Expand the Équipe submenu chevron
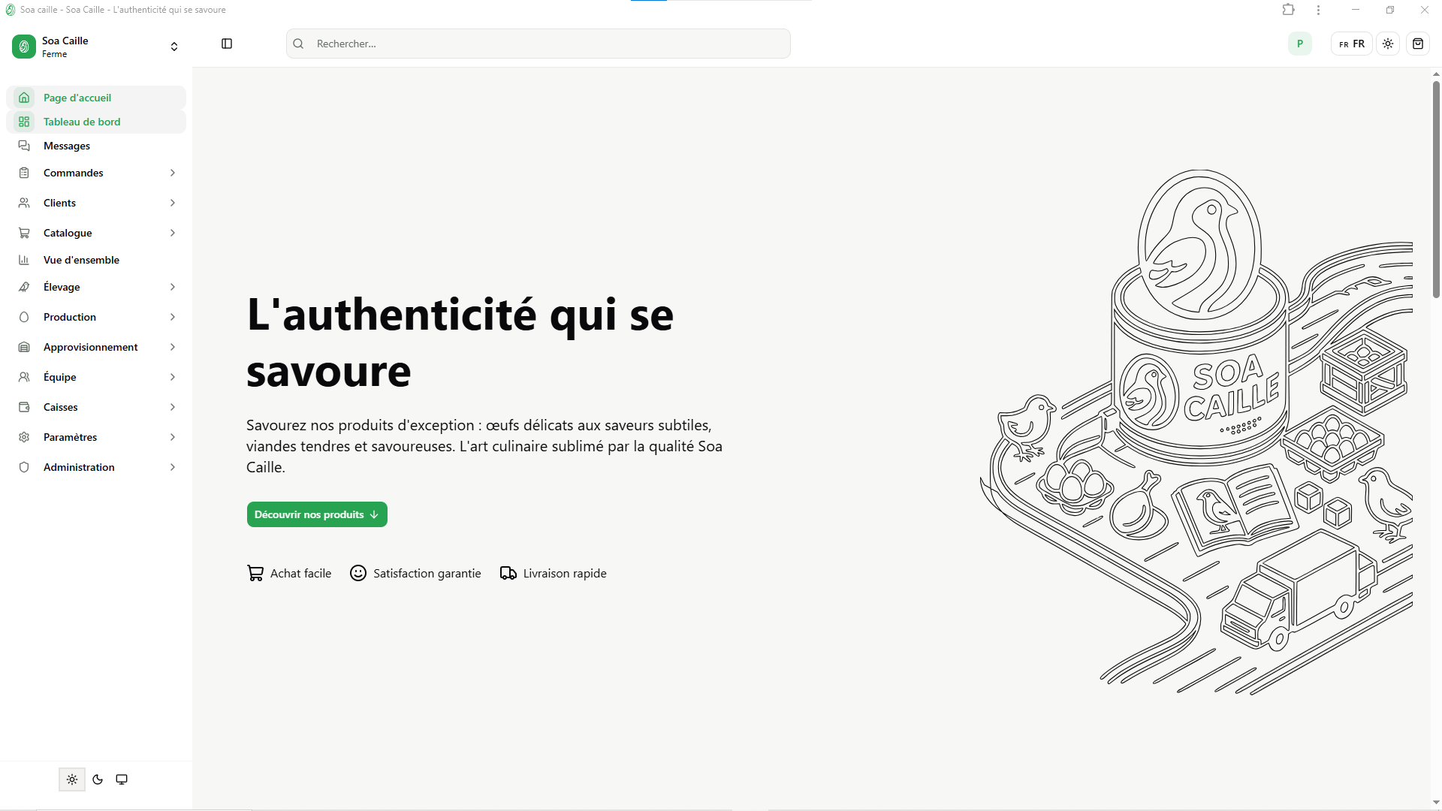 [173, 377]
